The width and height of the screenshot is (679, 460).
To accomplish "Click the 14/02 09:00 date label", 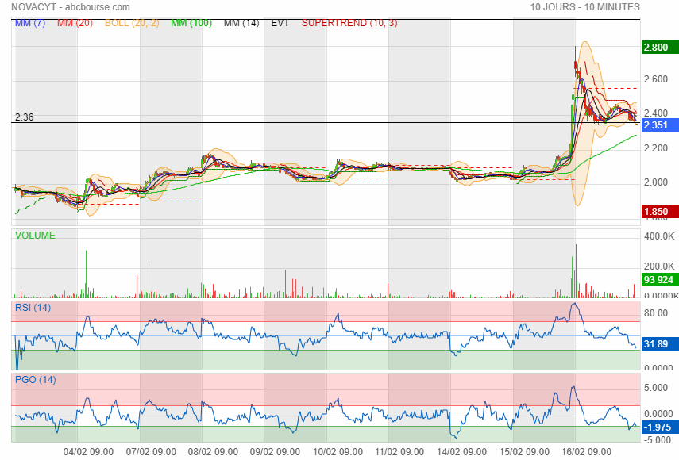I will point(461,452).
